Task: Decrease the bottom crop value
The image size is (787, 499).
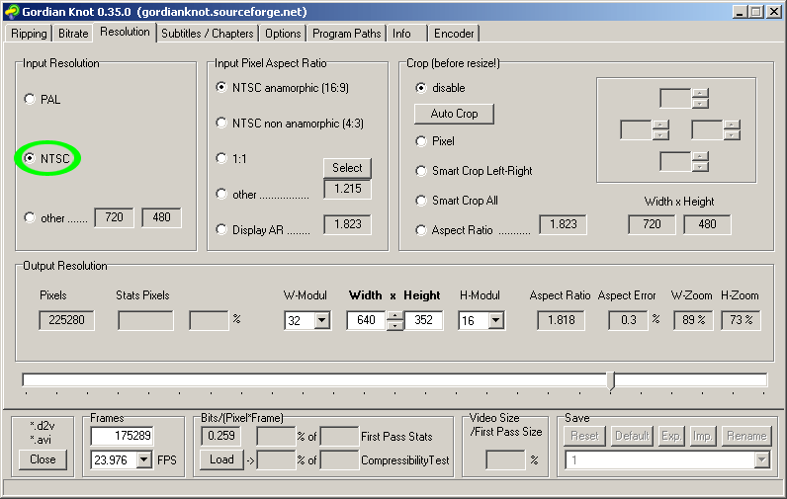Action: point(700,167)
